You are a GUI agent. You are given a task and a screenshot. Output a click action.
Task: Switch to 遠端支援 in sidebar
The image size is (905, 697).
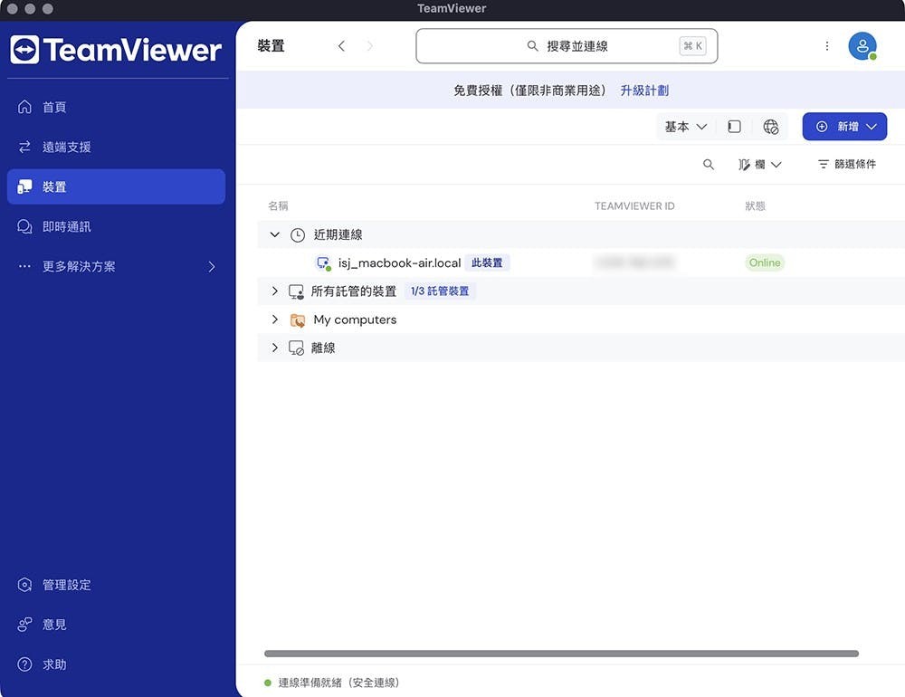(66, 147)
